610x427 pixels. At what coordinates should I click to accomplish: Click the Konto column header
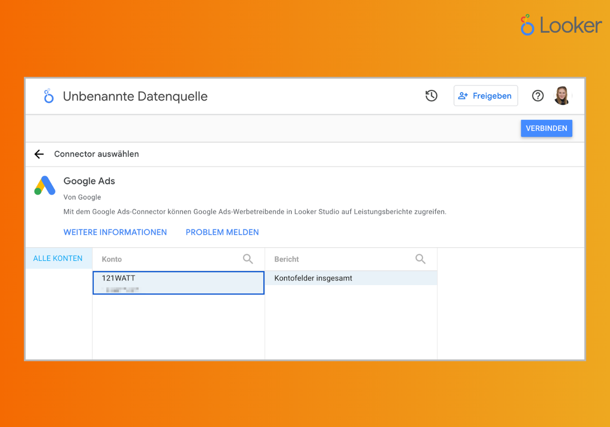coord(112,259)
